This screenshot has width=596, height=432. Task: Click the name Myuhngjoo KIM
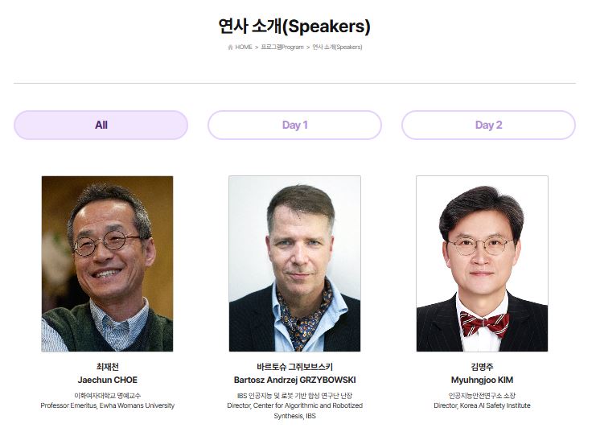click(x=482, y=380)
